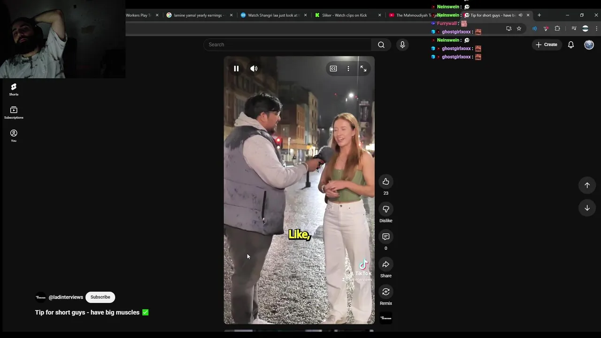Expand the Short to fullscreen
The image size is (601, 338).
pyautogui.click(x=363, y=69)
